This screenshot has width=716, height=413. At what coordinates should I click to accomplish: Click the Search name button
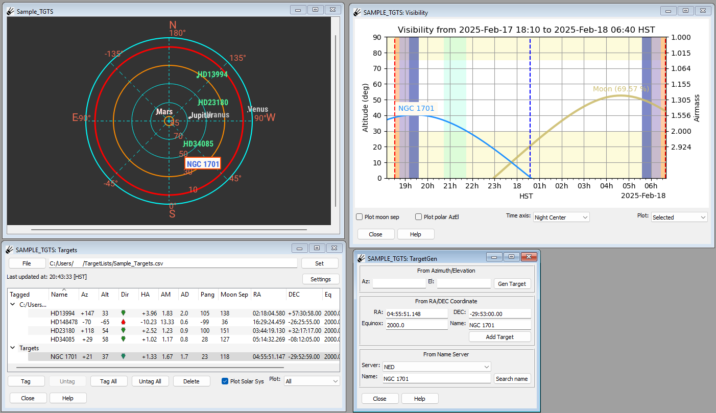point(512,379)
